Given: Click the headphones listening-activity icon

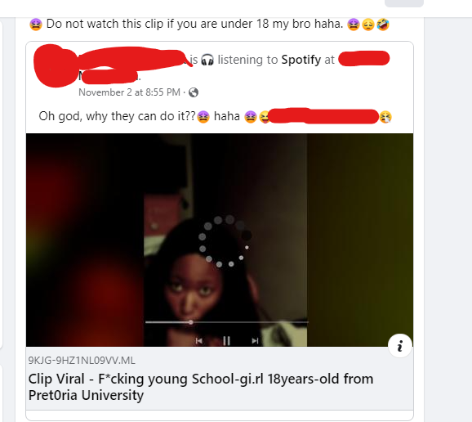Looking at the screenshot, I should pos(207,60).
